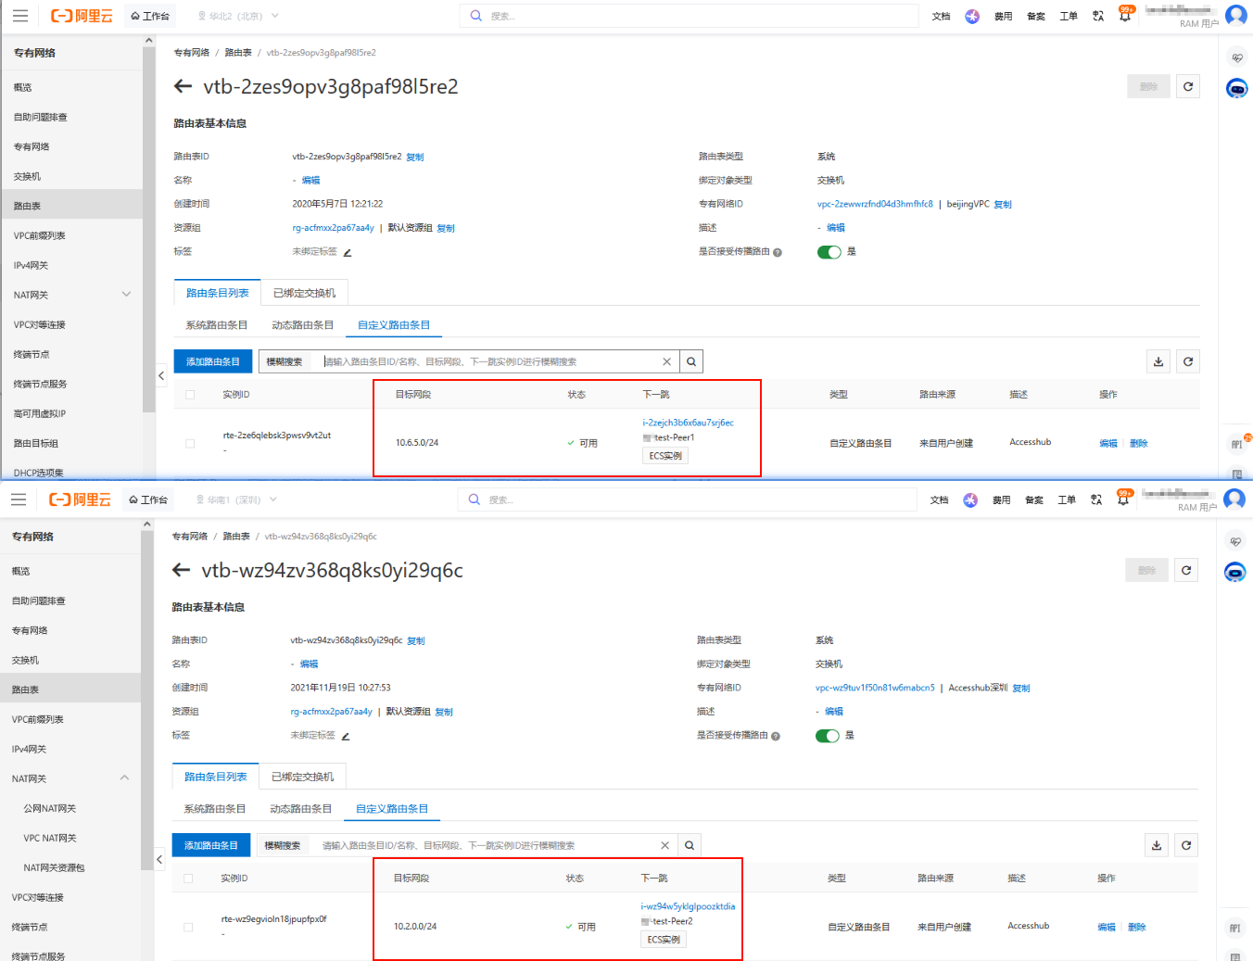Click the help icon beside 是否接受传播路由 in Beijing console

778,252
